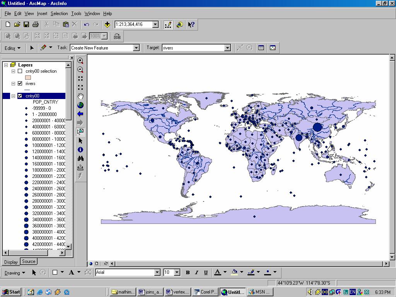The height and width of the screenshot is (297, 396).
Task: Select the Sketch pencil tool
Action: coord(43,48)
